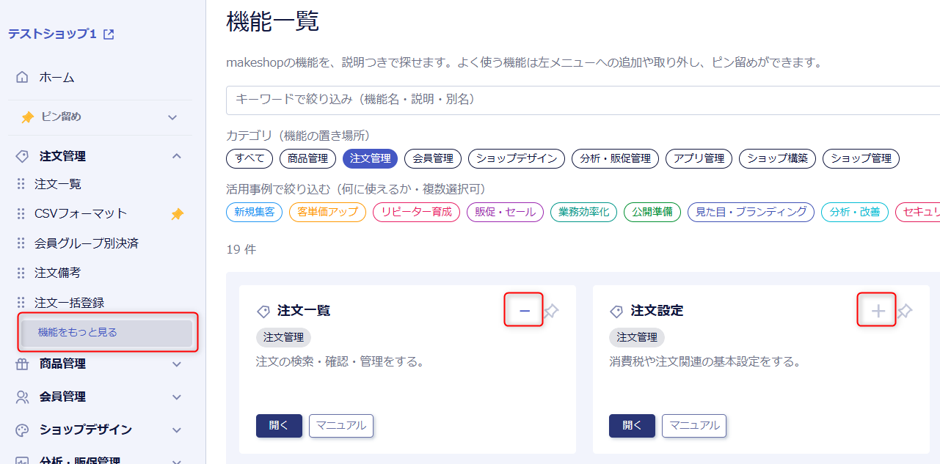
Task: Open the テストショップ1 external link icon
Action: pyautogui.click(x=109, y=34)
